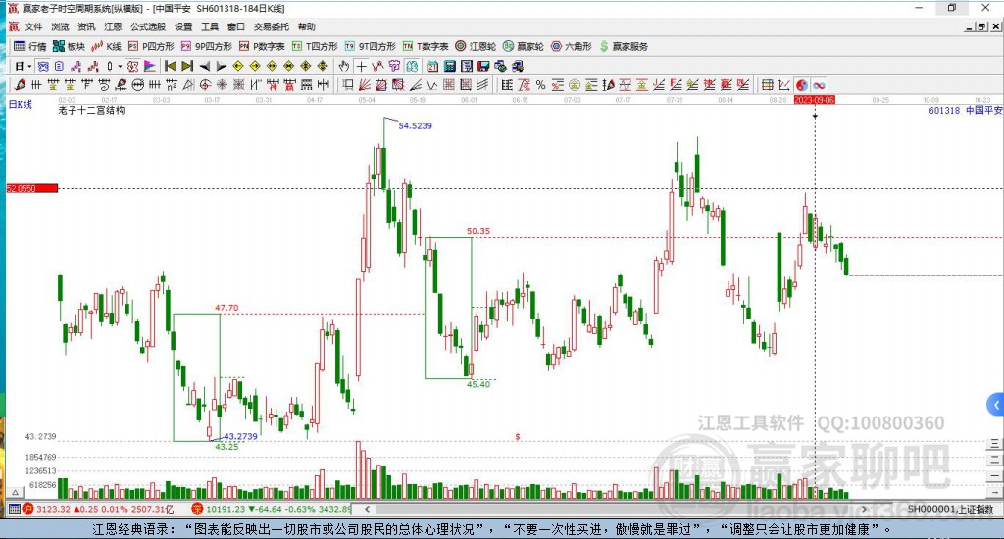Viewport: 1004px width, 539px height.
Task: Open the 文件 menu
Action: coord(33,26)
